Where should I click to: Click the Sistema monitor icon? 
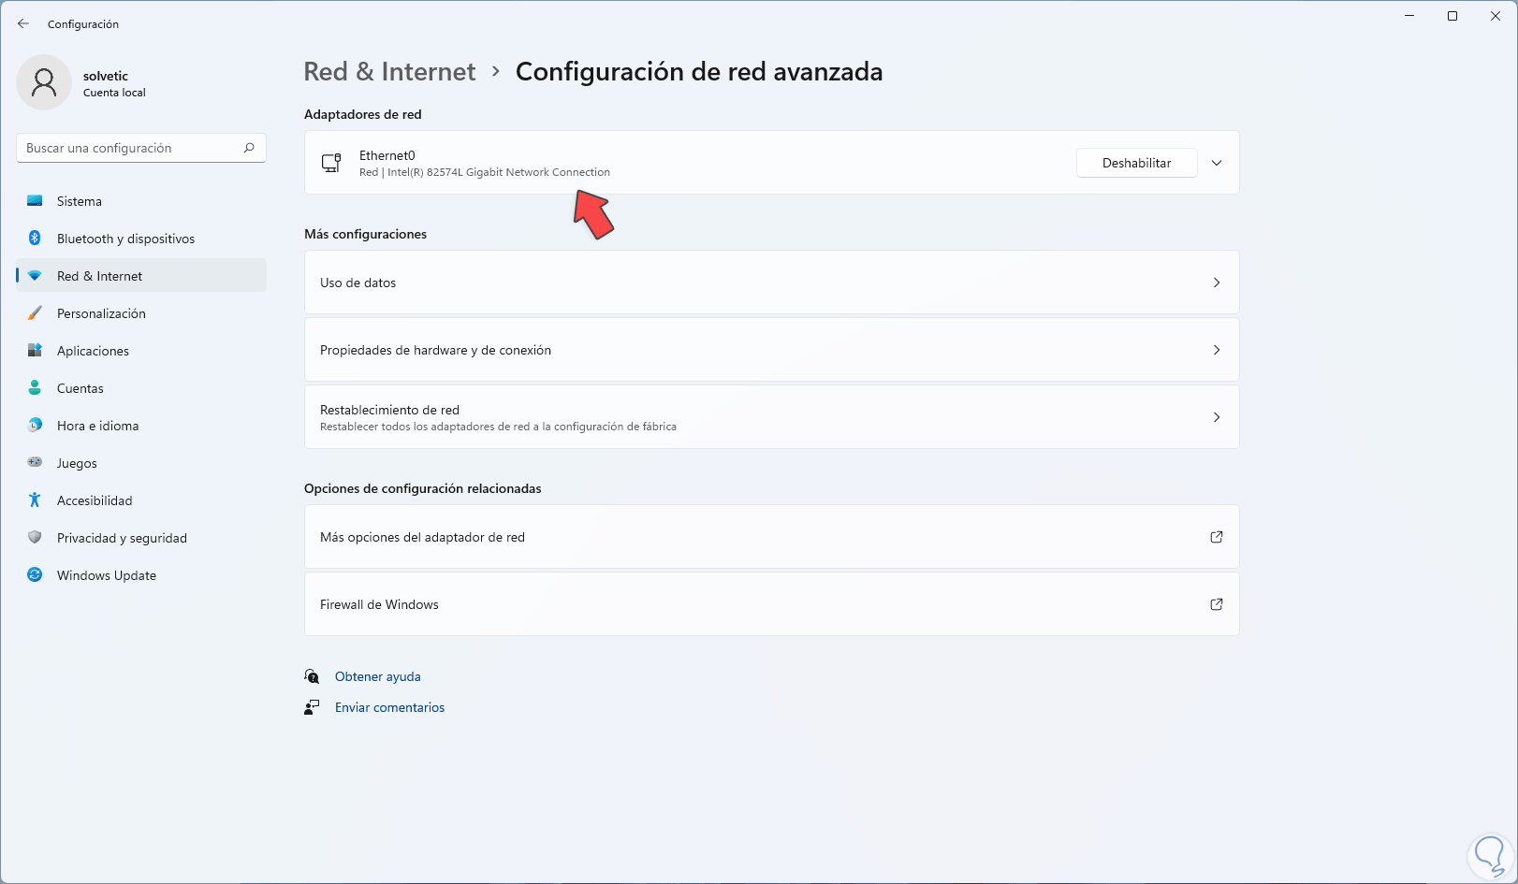(35, 201)
